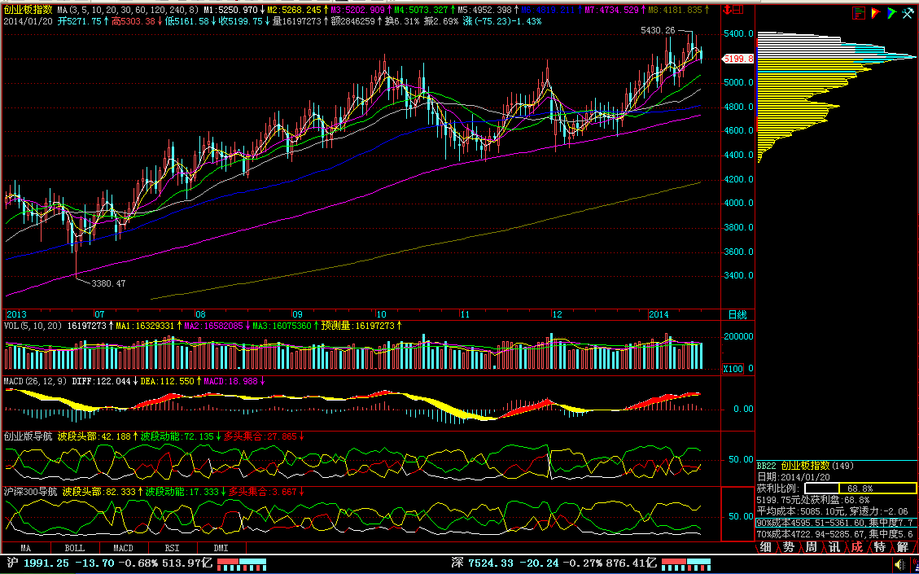The width and height of the screenshot is (919, 574).
Task: Click the DEA:112.550 value
Action: point(167,381)
